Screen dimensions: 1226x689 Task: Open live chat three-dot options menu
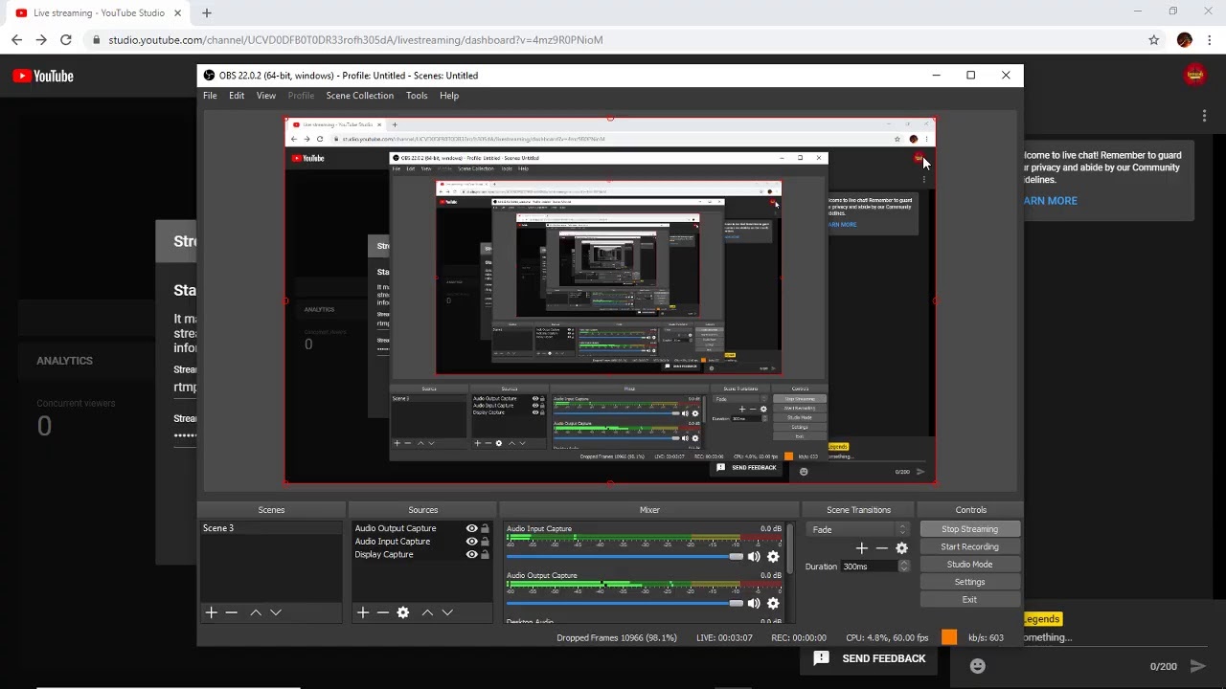[x=1204, y=116]
